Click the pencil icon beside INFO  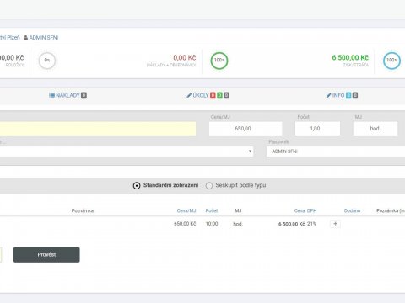pyautogui.click(x=328, y=95)
